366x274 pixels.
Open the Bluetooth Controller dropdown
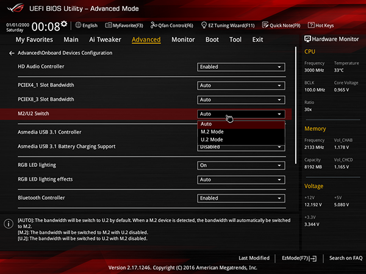[x=241, y=198]
